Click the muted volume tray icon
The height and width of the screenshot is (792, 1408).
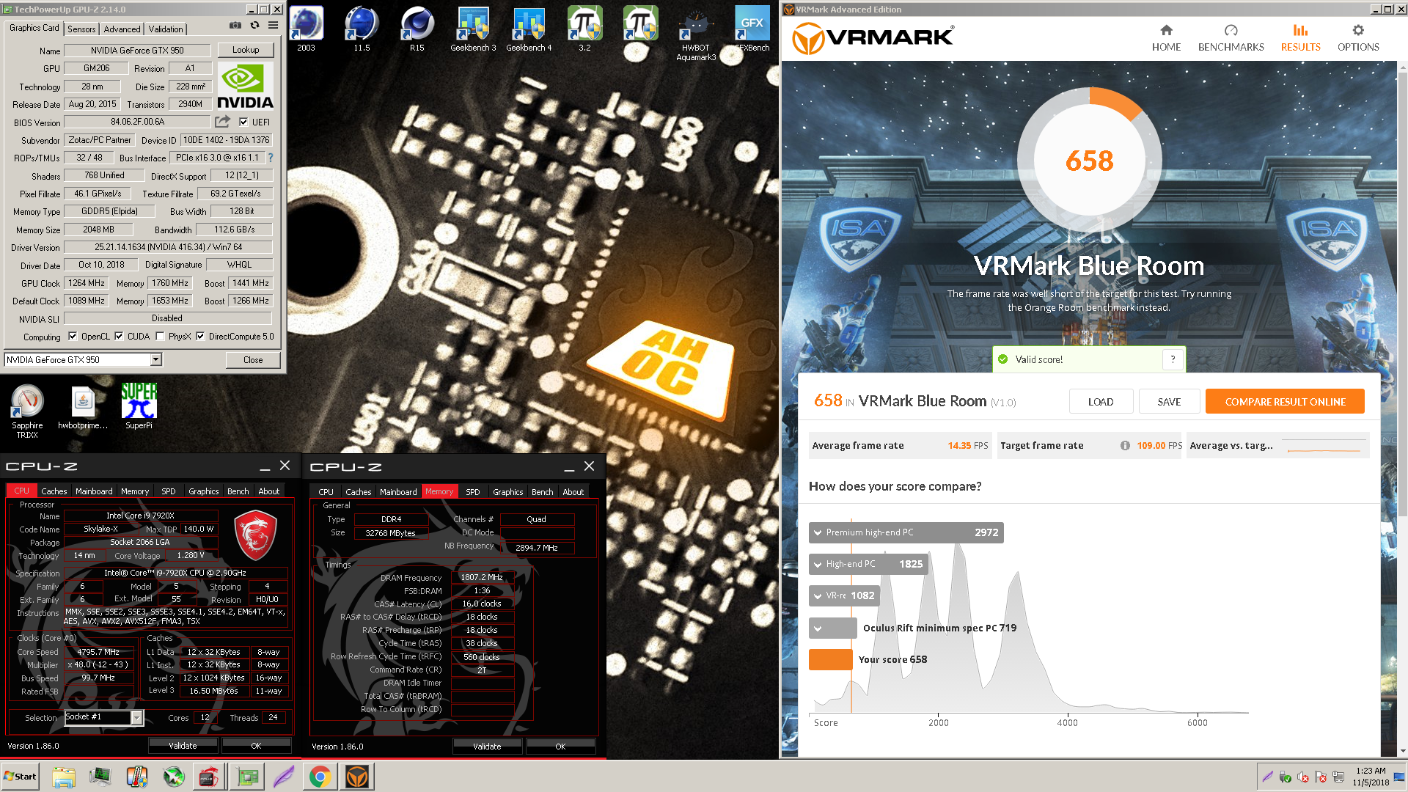tap(1303, 777)
